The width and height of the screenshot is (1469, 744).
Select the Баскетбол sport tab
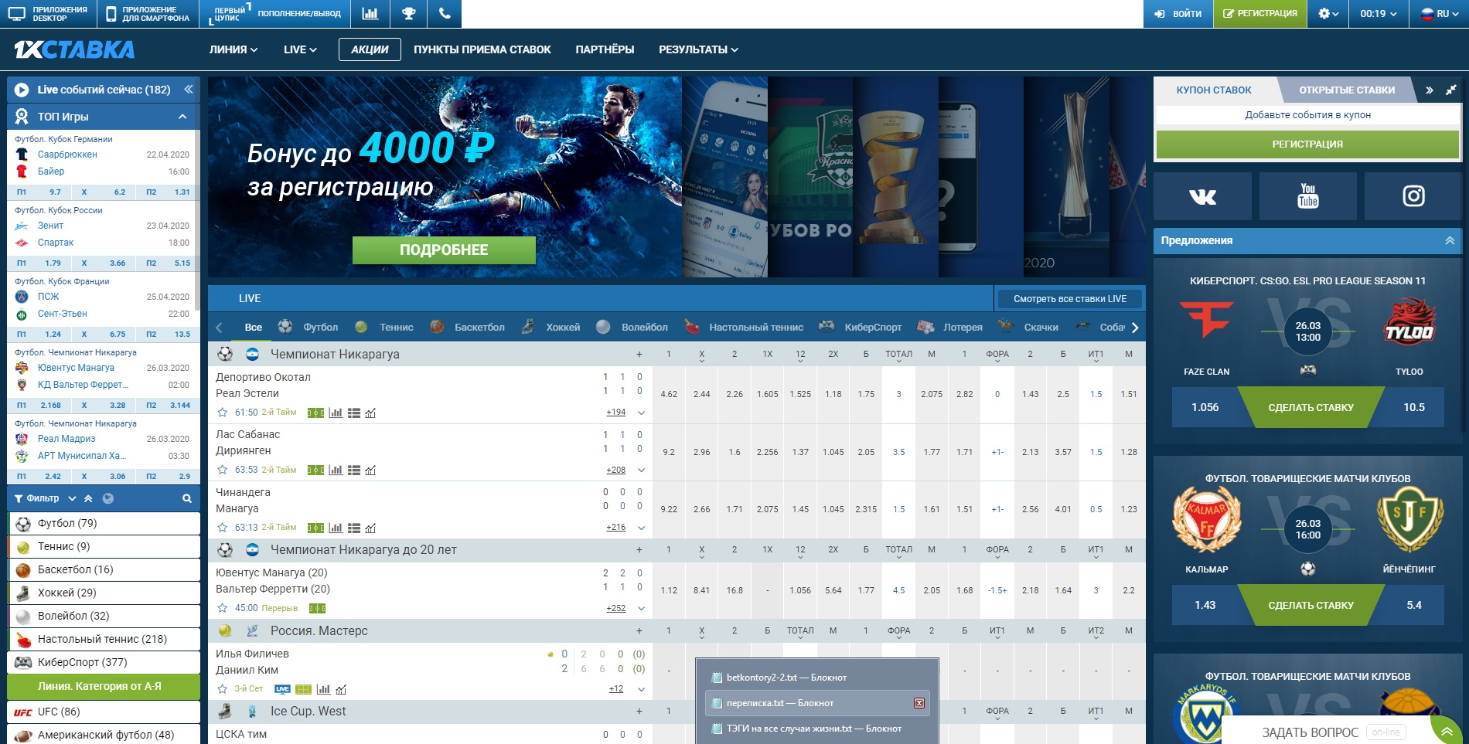[x=467, y=328]
